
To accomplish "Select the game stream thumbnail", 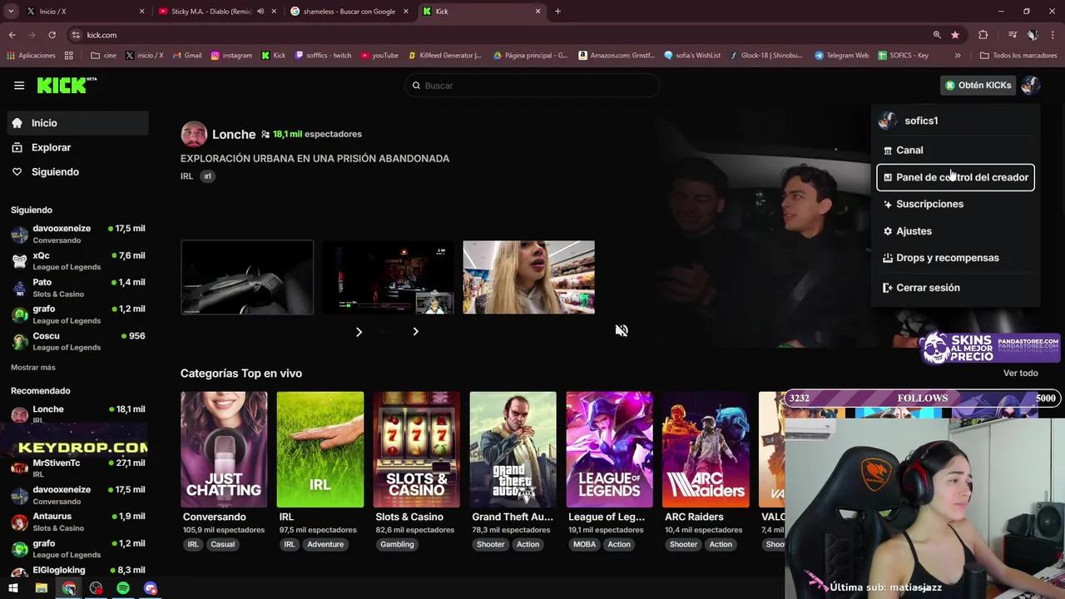I will pos(388,277).
